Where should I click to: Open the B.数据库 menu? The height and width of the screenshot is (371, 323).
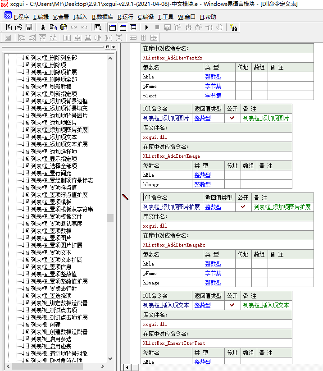click(x=102, y=17)
